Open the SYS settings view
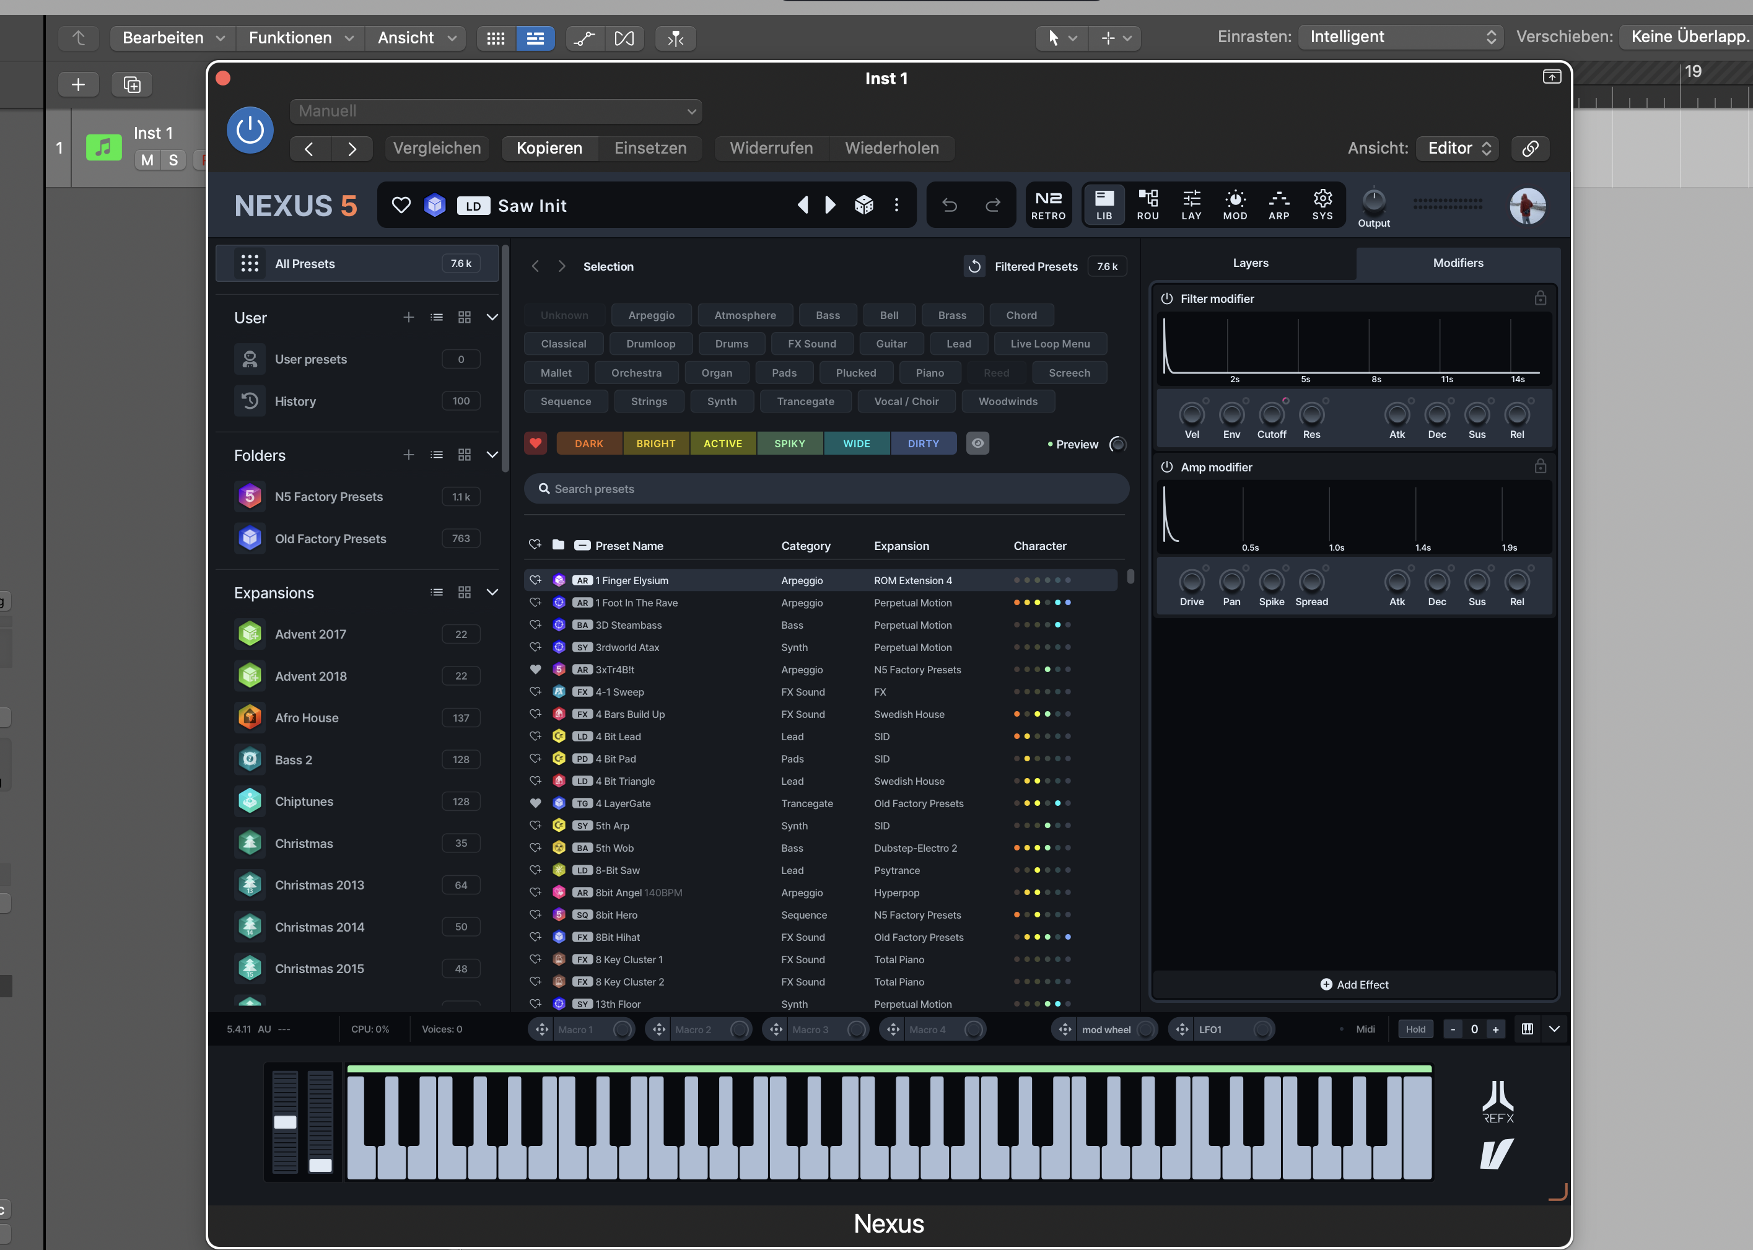The height and width of the screenshot is (1250, 1753). coord(1323,206)
